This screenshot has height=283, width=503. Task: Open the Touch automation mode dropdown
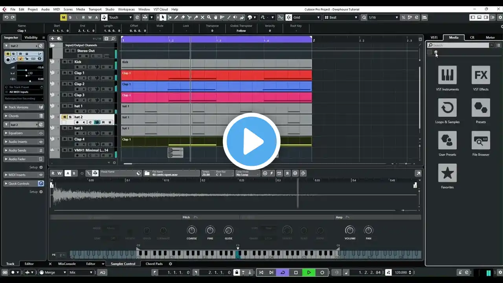click(121, 17)
